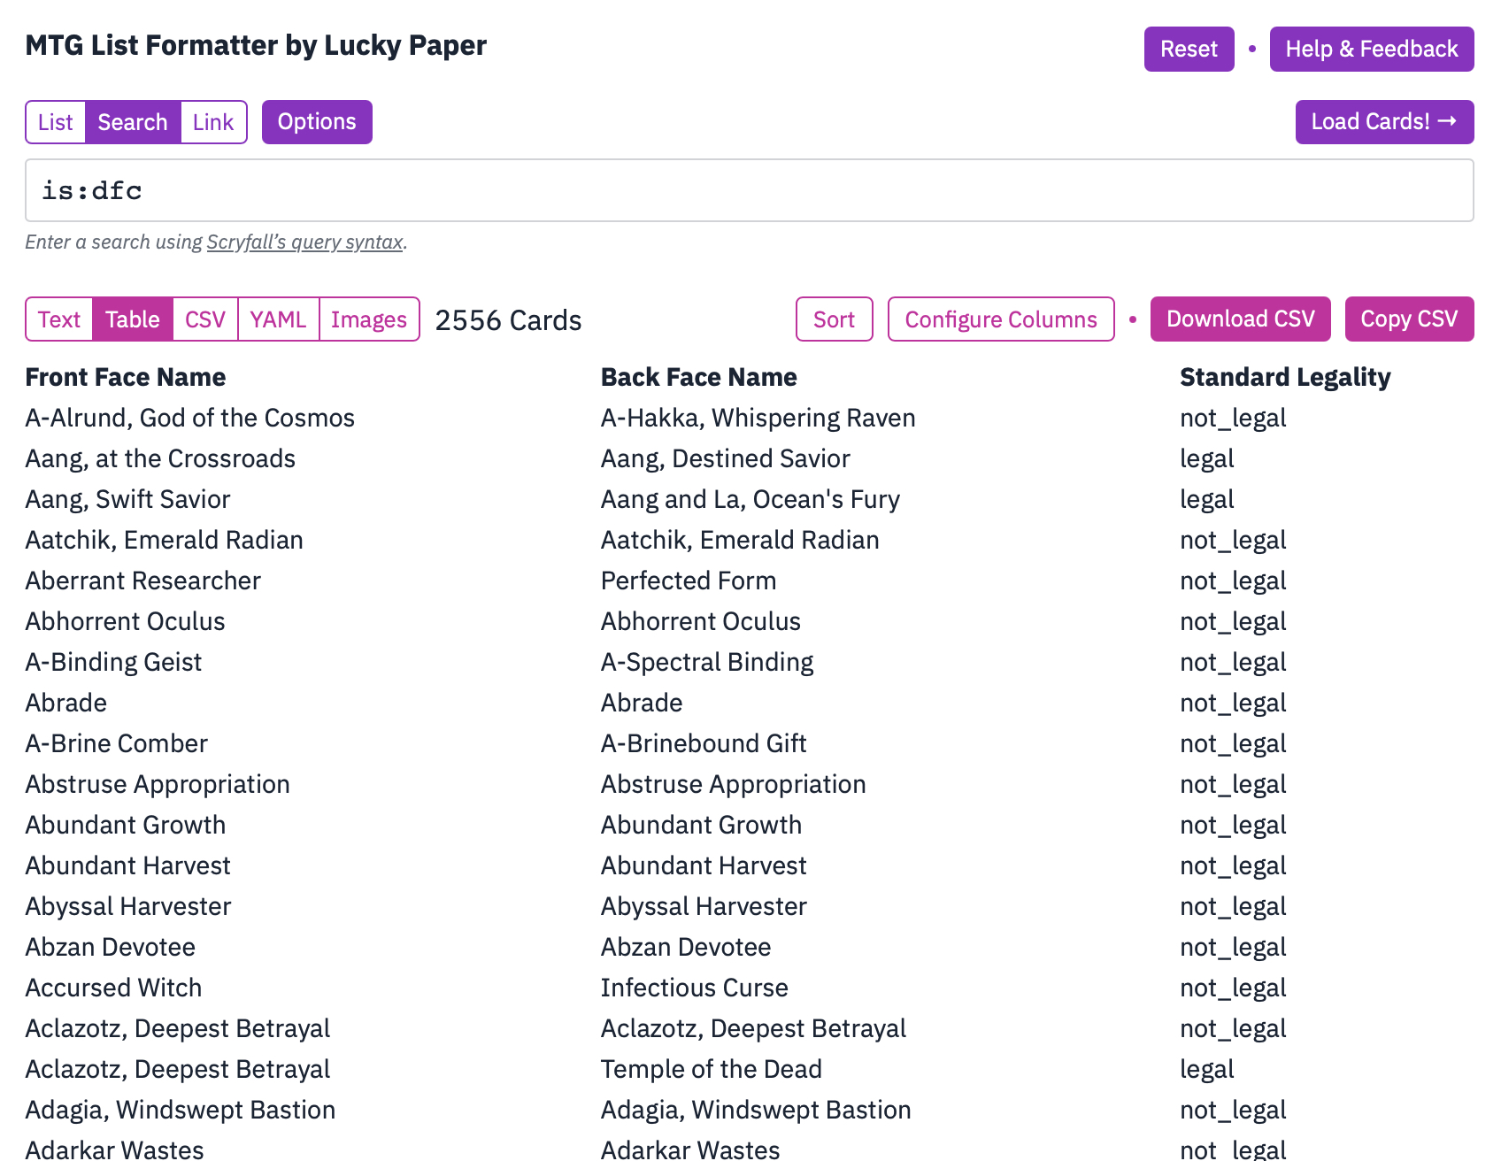Open Configure Columns settings
1501x1161 pixels.
1000,319
